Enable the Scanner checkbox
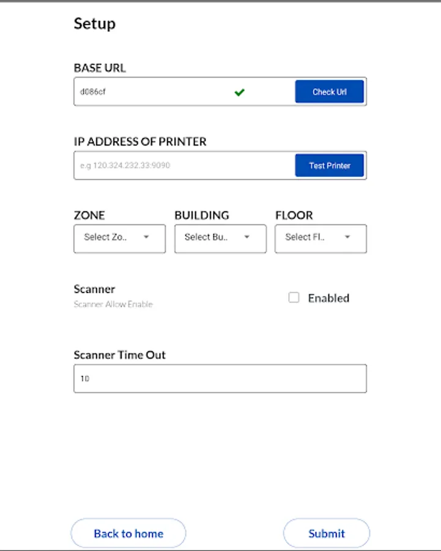 pyautogui.click(x=294, y=298)
